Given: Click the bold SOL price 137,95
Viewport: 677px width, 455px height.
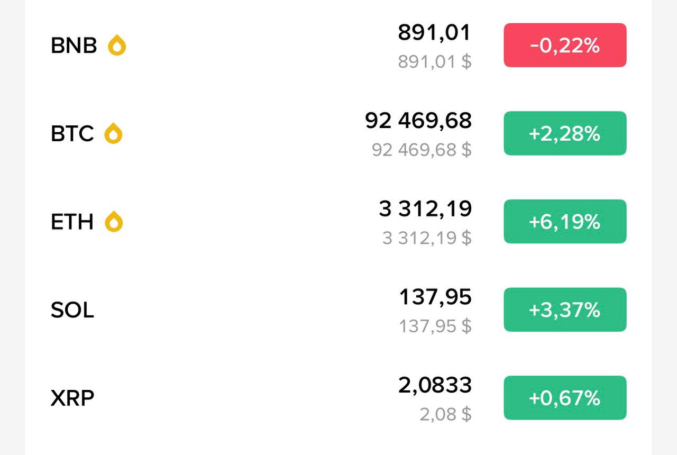Looking at the screenshot, I should (435, 297).
